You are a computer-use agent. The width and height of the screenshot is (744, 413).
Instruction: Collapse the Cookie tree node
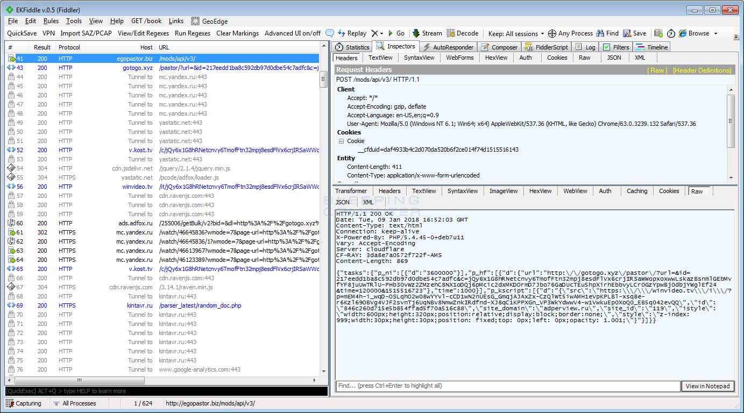341,141
